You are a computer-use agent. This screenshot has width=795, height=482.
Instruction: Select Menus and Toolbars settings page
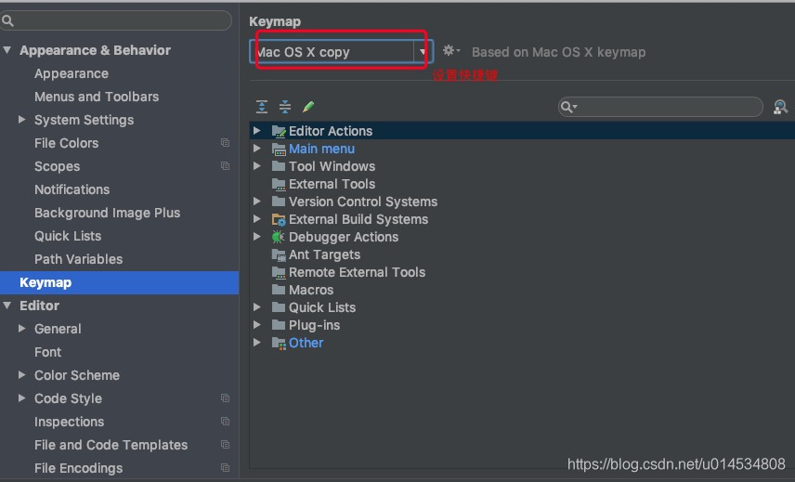point(97,97)
